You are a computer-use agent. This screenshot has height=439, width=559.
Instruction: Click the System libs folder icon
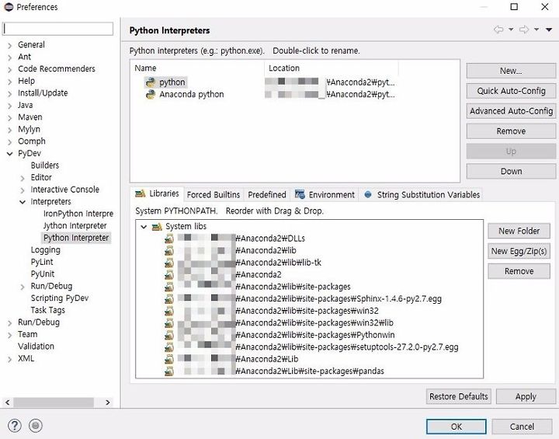[157, 227]
